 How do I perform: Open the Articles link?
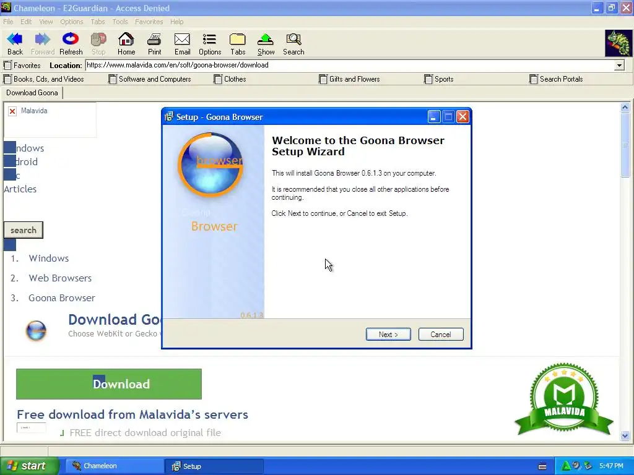[20, 189]
